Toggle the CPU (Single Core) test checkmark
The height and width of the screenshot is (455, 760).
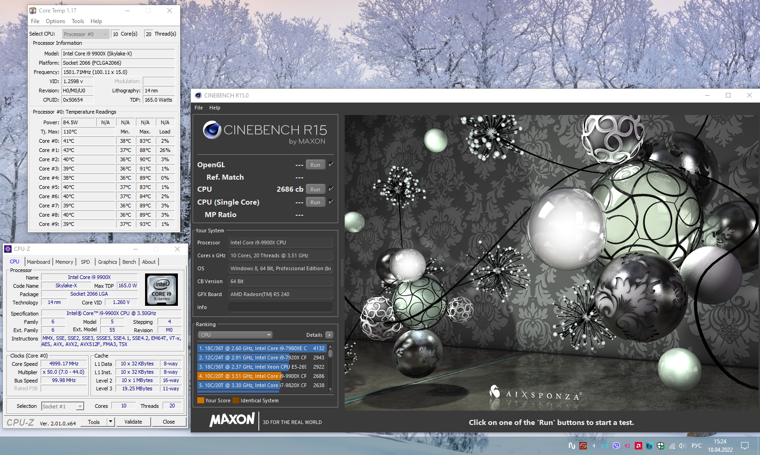point(331,202)
